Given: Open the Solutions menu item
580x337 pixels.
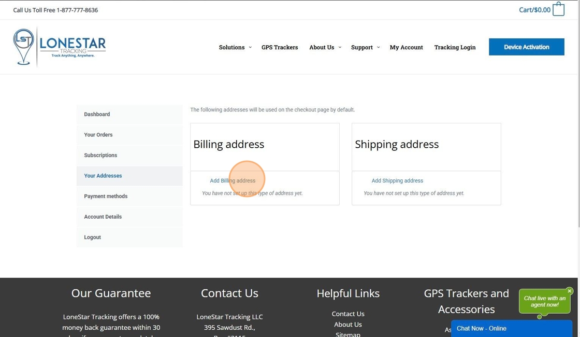Looking at the screenshot, I should pyautogui.click(x=231, y=47).
